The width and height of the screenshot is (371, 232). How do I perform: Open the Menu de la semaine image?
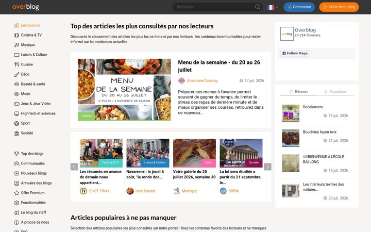click(x=124, y=90)
